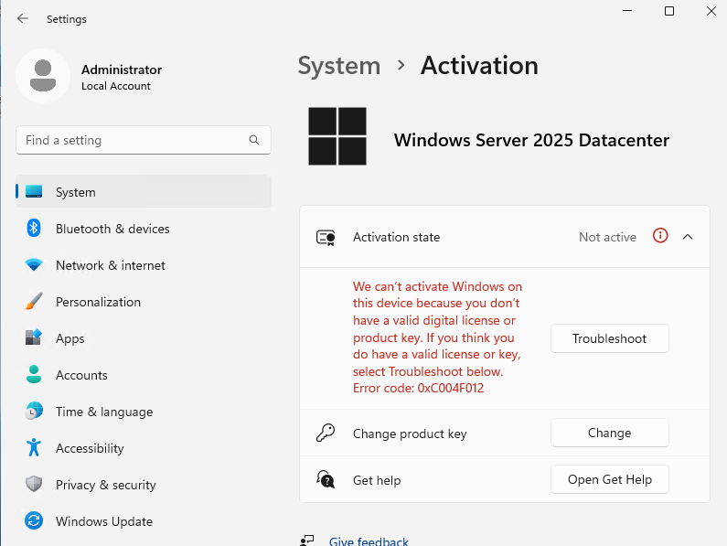Viewport: 727px width, 546px height.
Task: Click the key icon next to Change product key
Action: click(326, 433)
